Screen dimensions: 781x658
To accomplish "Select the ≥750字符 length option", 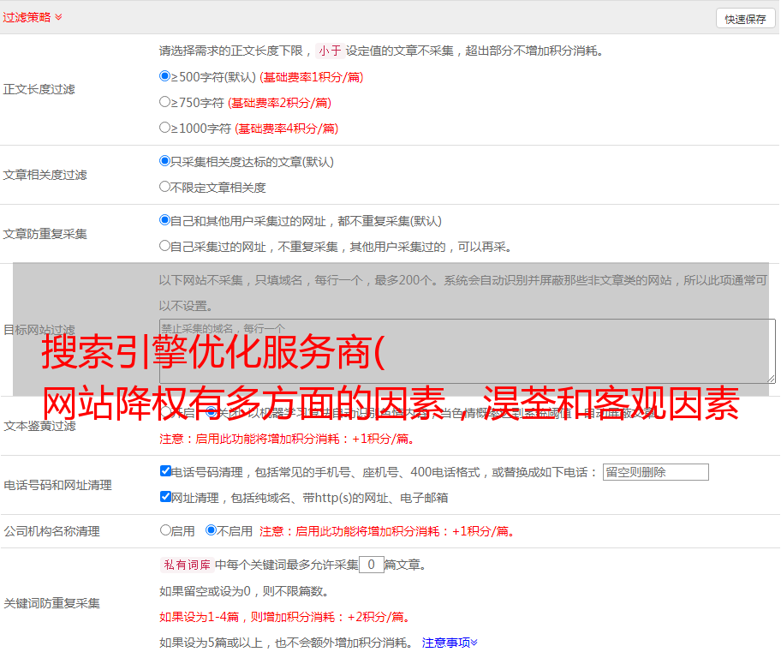I will pos(165,102).
